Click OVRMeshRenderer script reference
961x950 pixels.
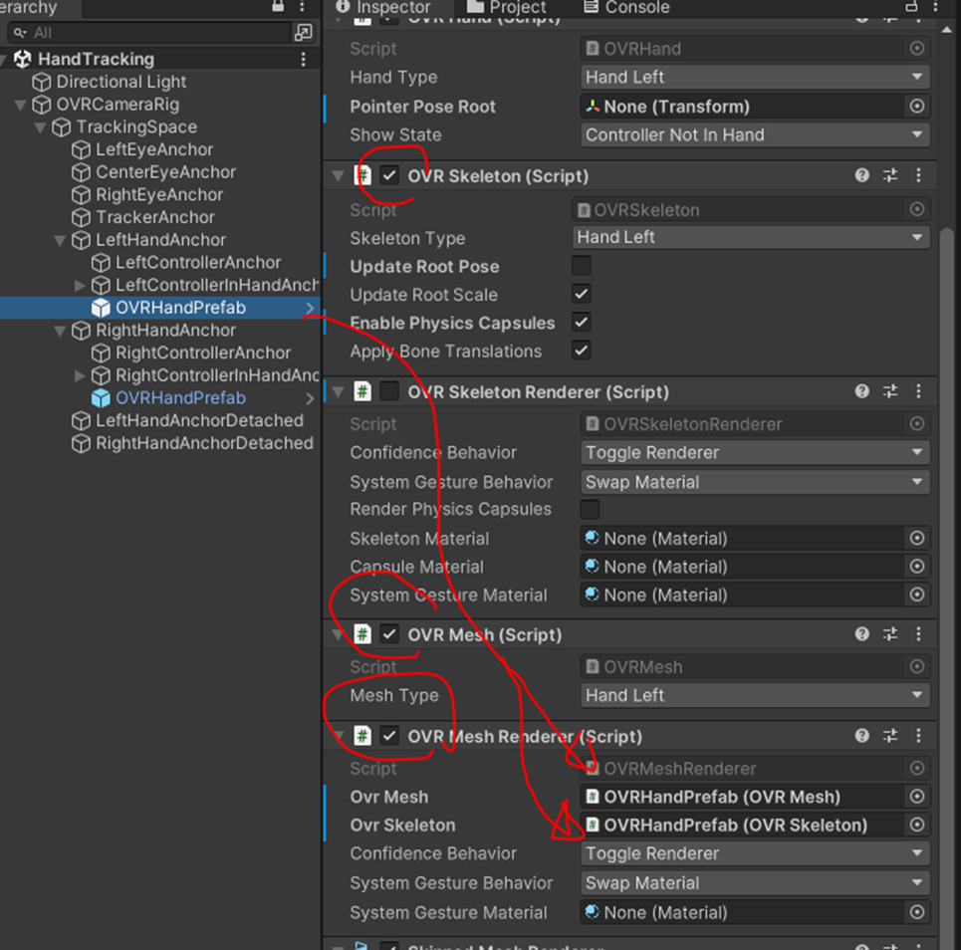755,768
